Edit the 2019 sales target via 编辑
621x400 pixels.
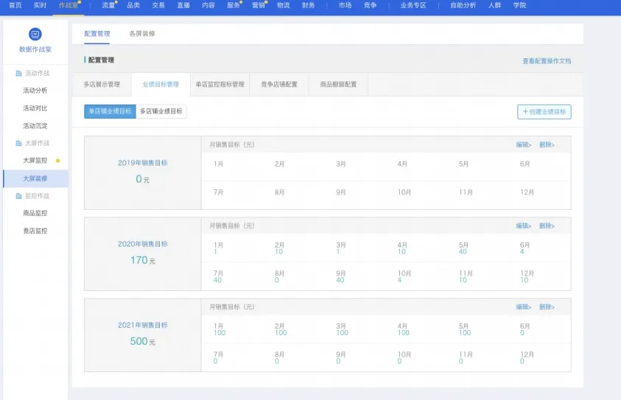pyautogui.click(x=523, y=144)
